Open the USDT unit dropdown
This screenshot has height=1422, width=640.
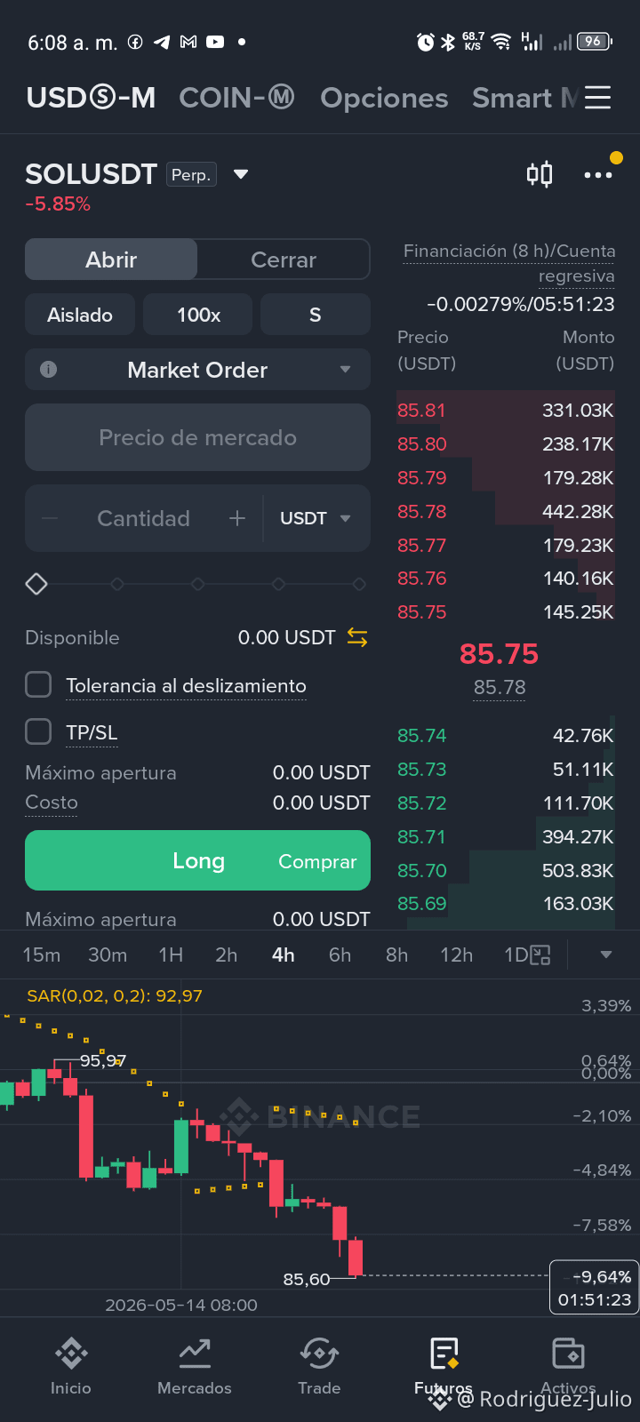point(316,518)
